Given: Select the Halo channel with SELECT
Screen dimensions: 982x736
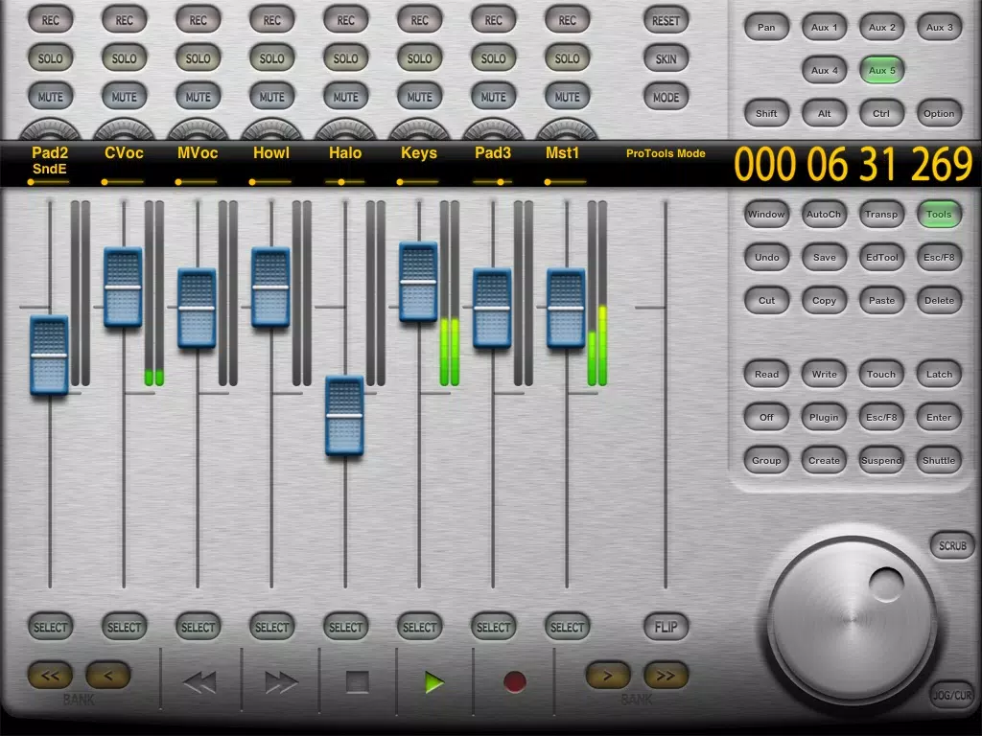Looking at the screenshot, I should click(345, 627).
